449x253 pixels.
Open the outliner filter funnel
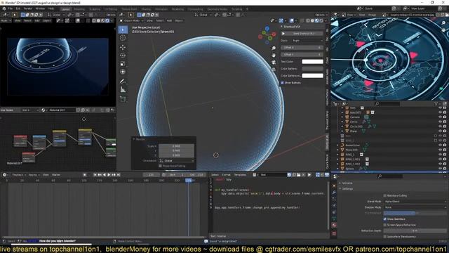(x=436, y=103)
